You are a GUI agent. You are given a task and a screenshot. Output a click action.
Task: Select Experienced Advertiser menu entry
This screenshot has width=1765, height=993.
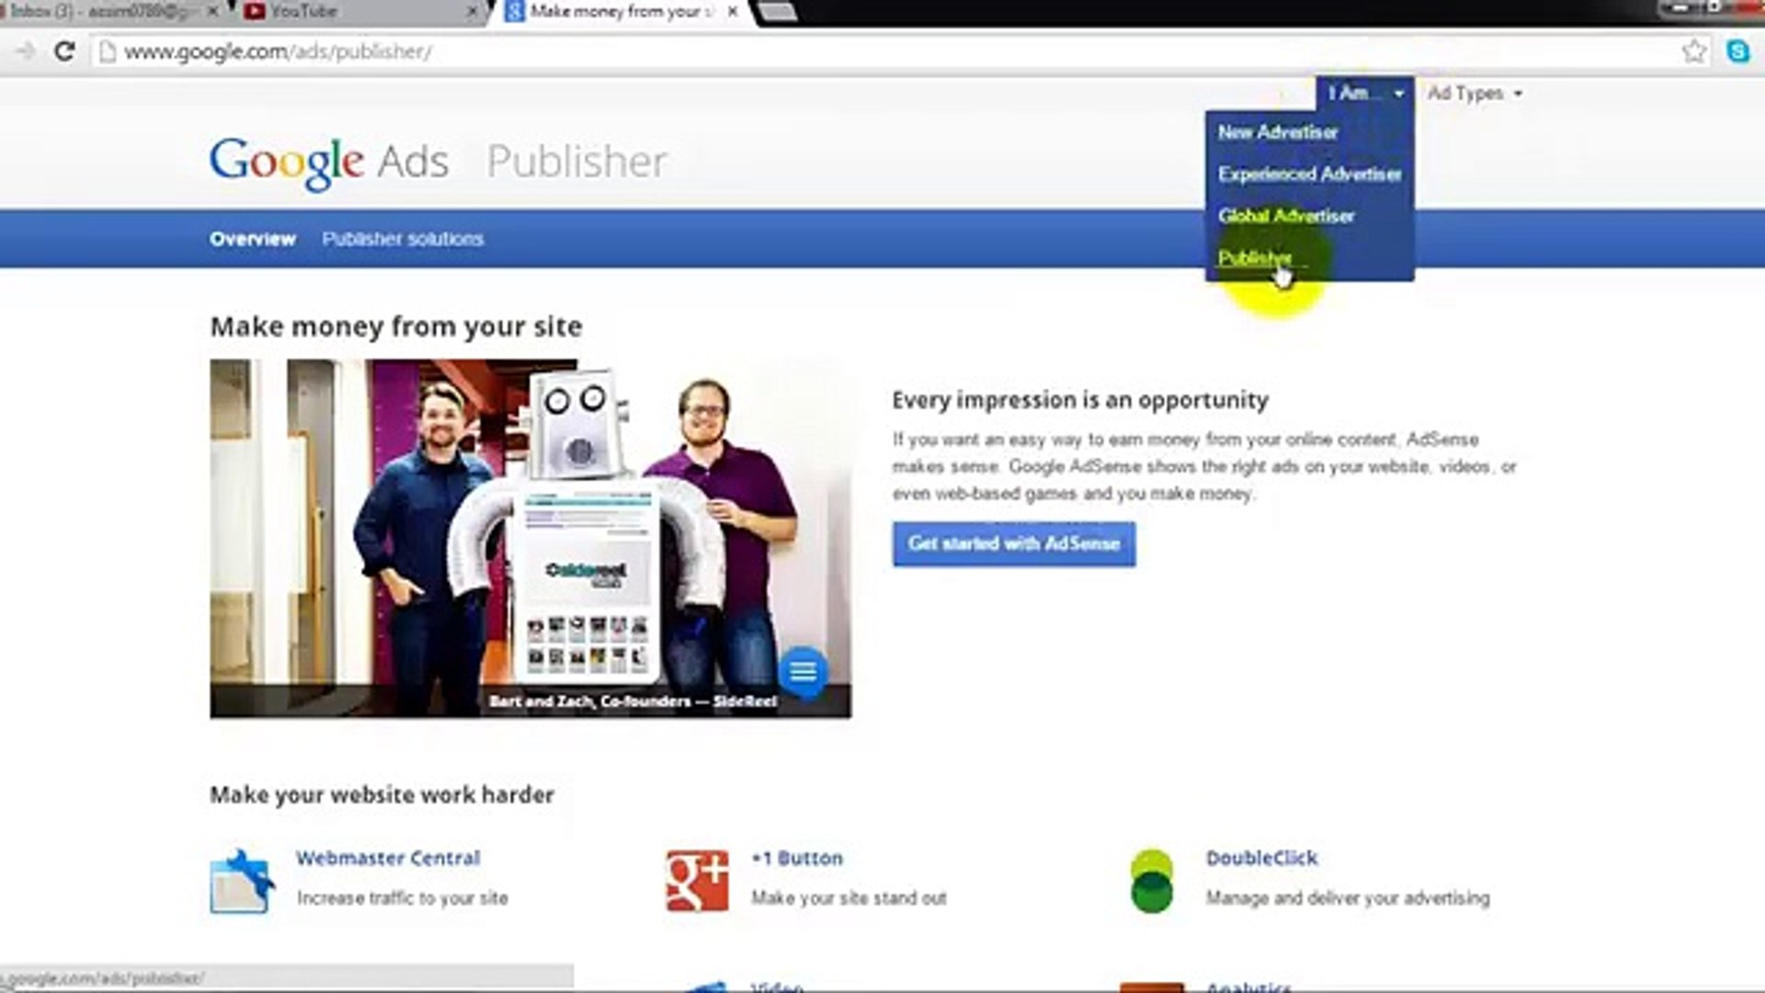point(1309,174)
